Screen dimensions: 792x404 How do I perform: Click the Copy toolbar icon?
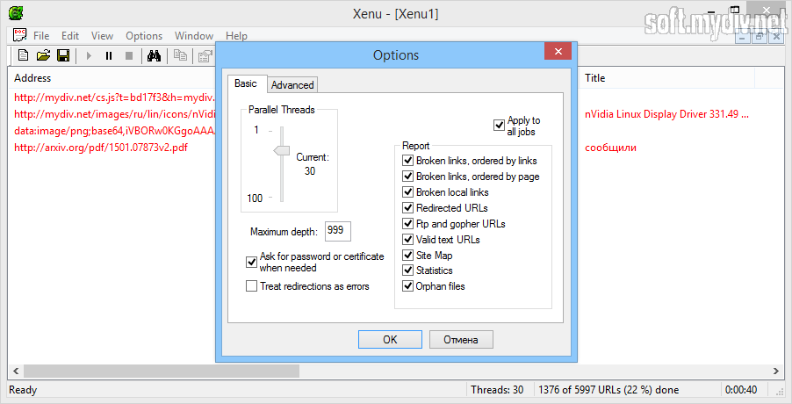point(180,56)
